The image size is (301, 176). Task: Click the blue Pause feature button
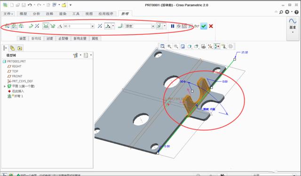point(173,26)
